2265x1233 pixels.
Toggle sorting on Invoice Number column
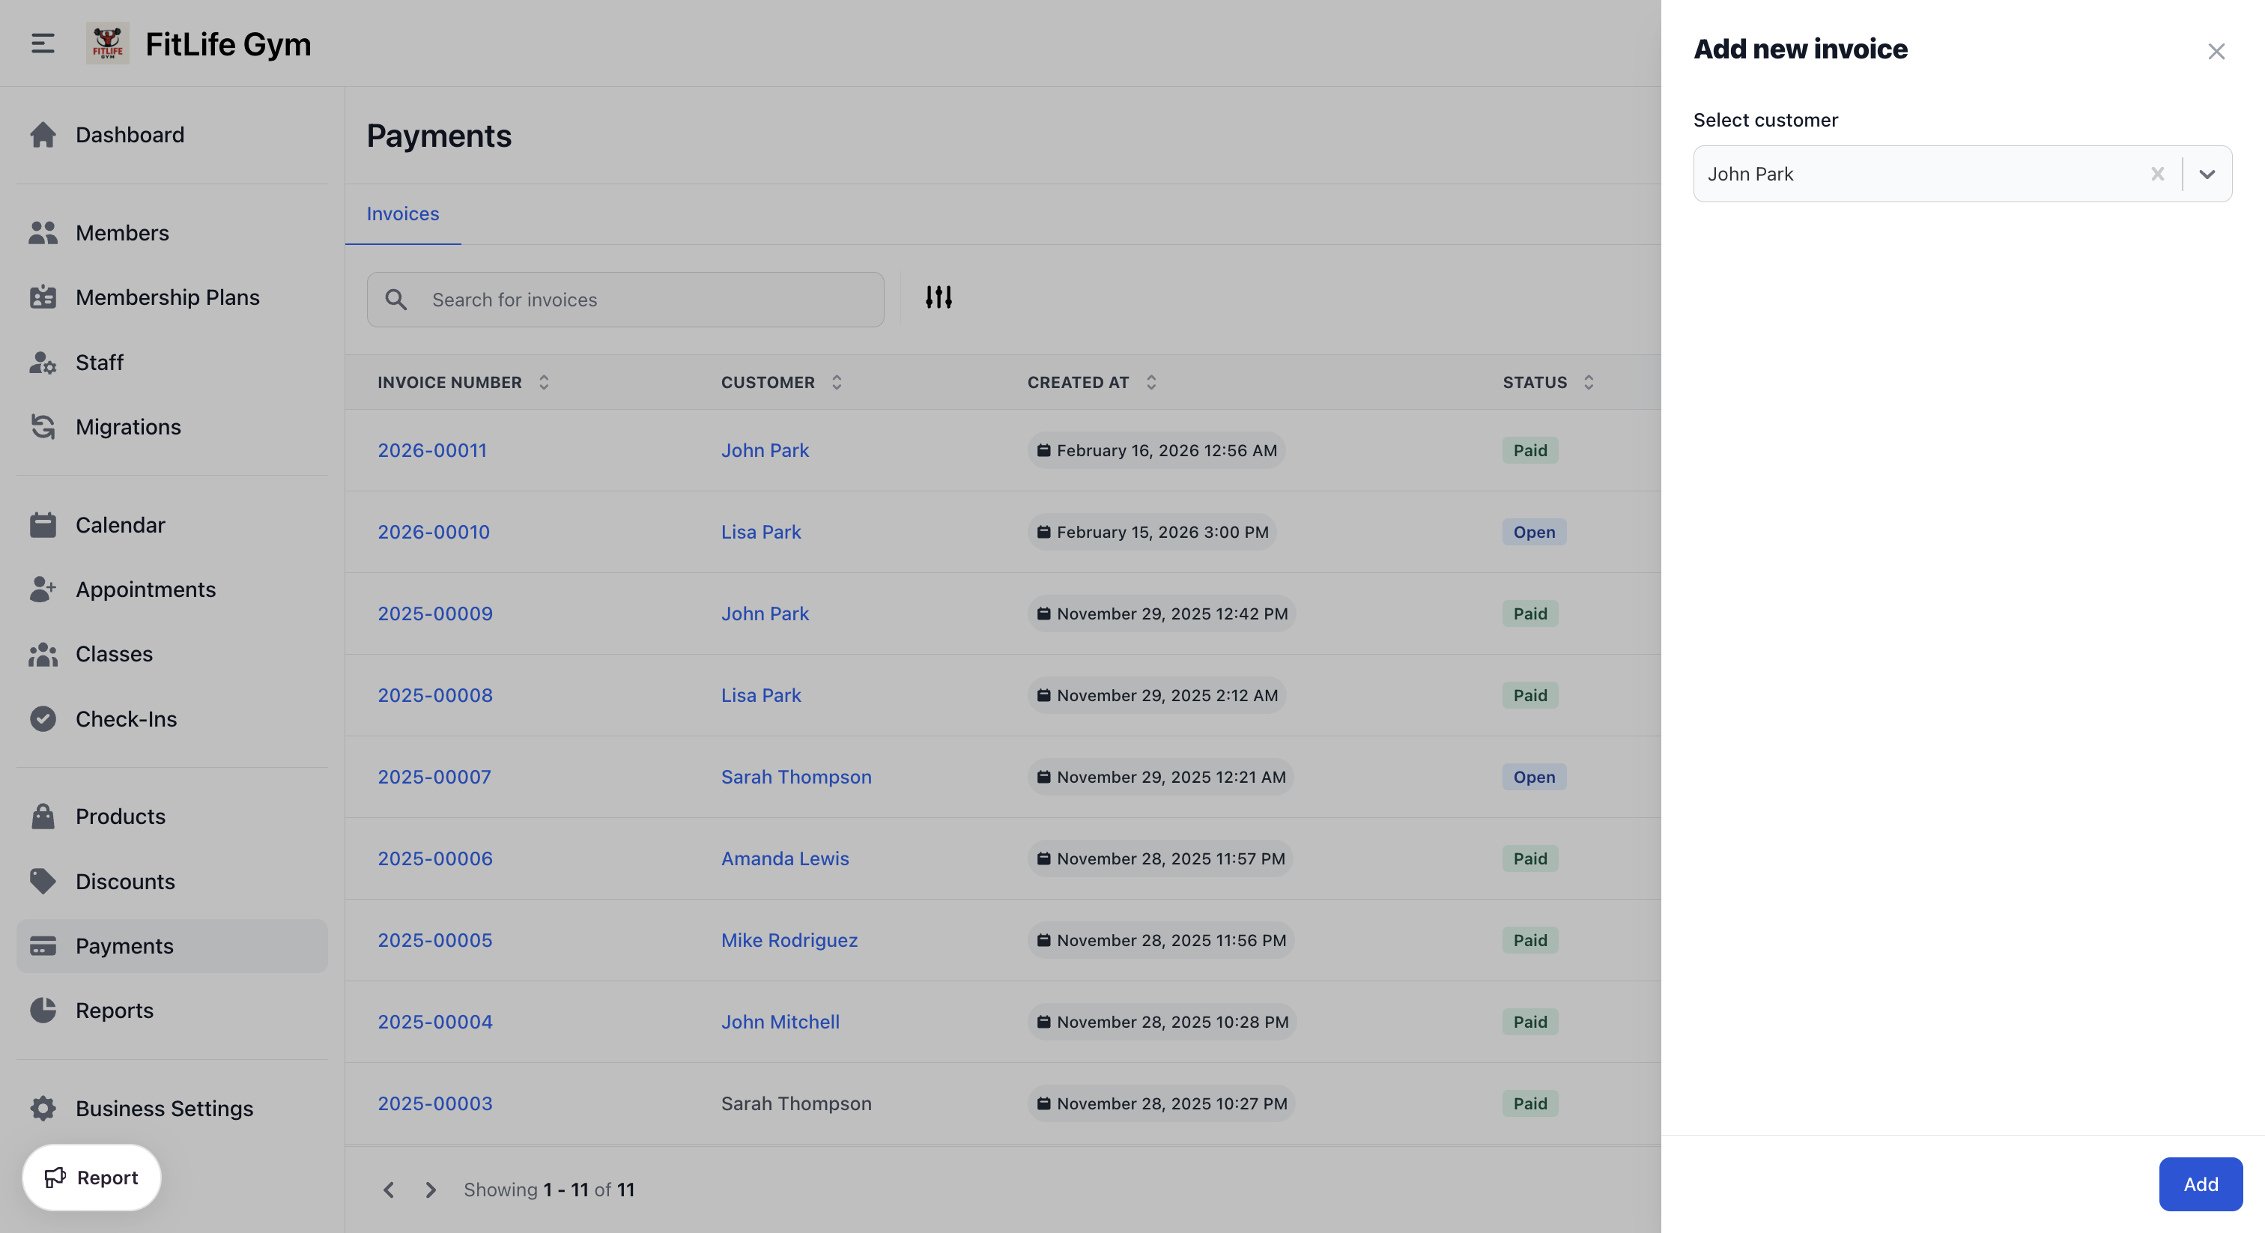coord(543,382)
